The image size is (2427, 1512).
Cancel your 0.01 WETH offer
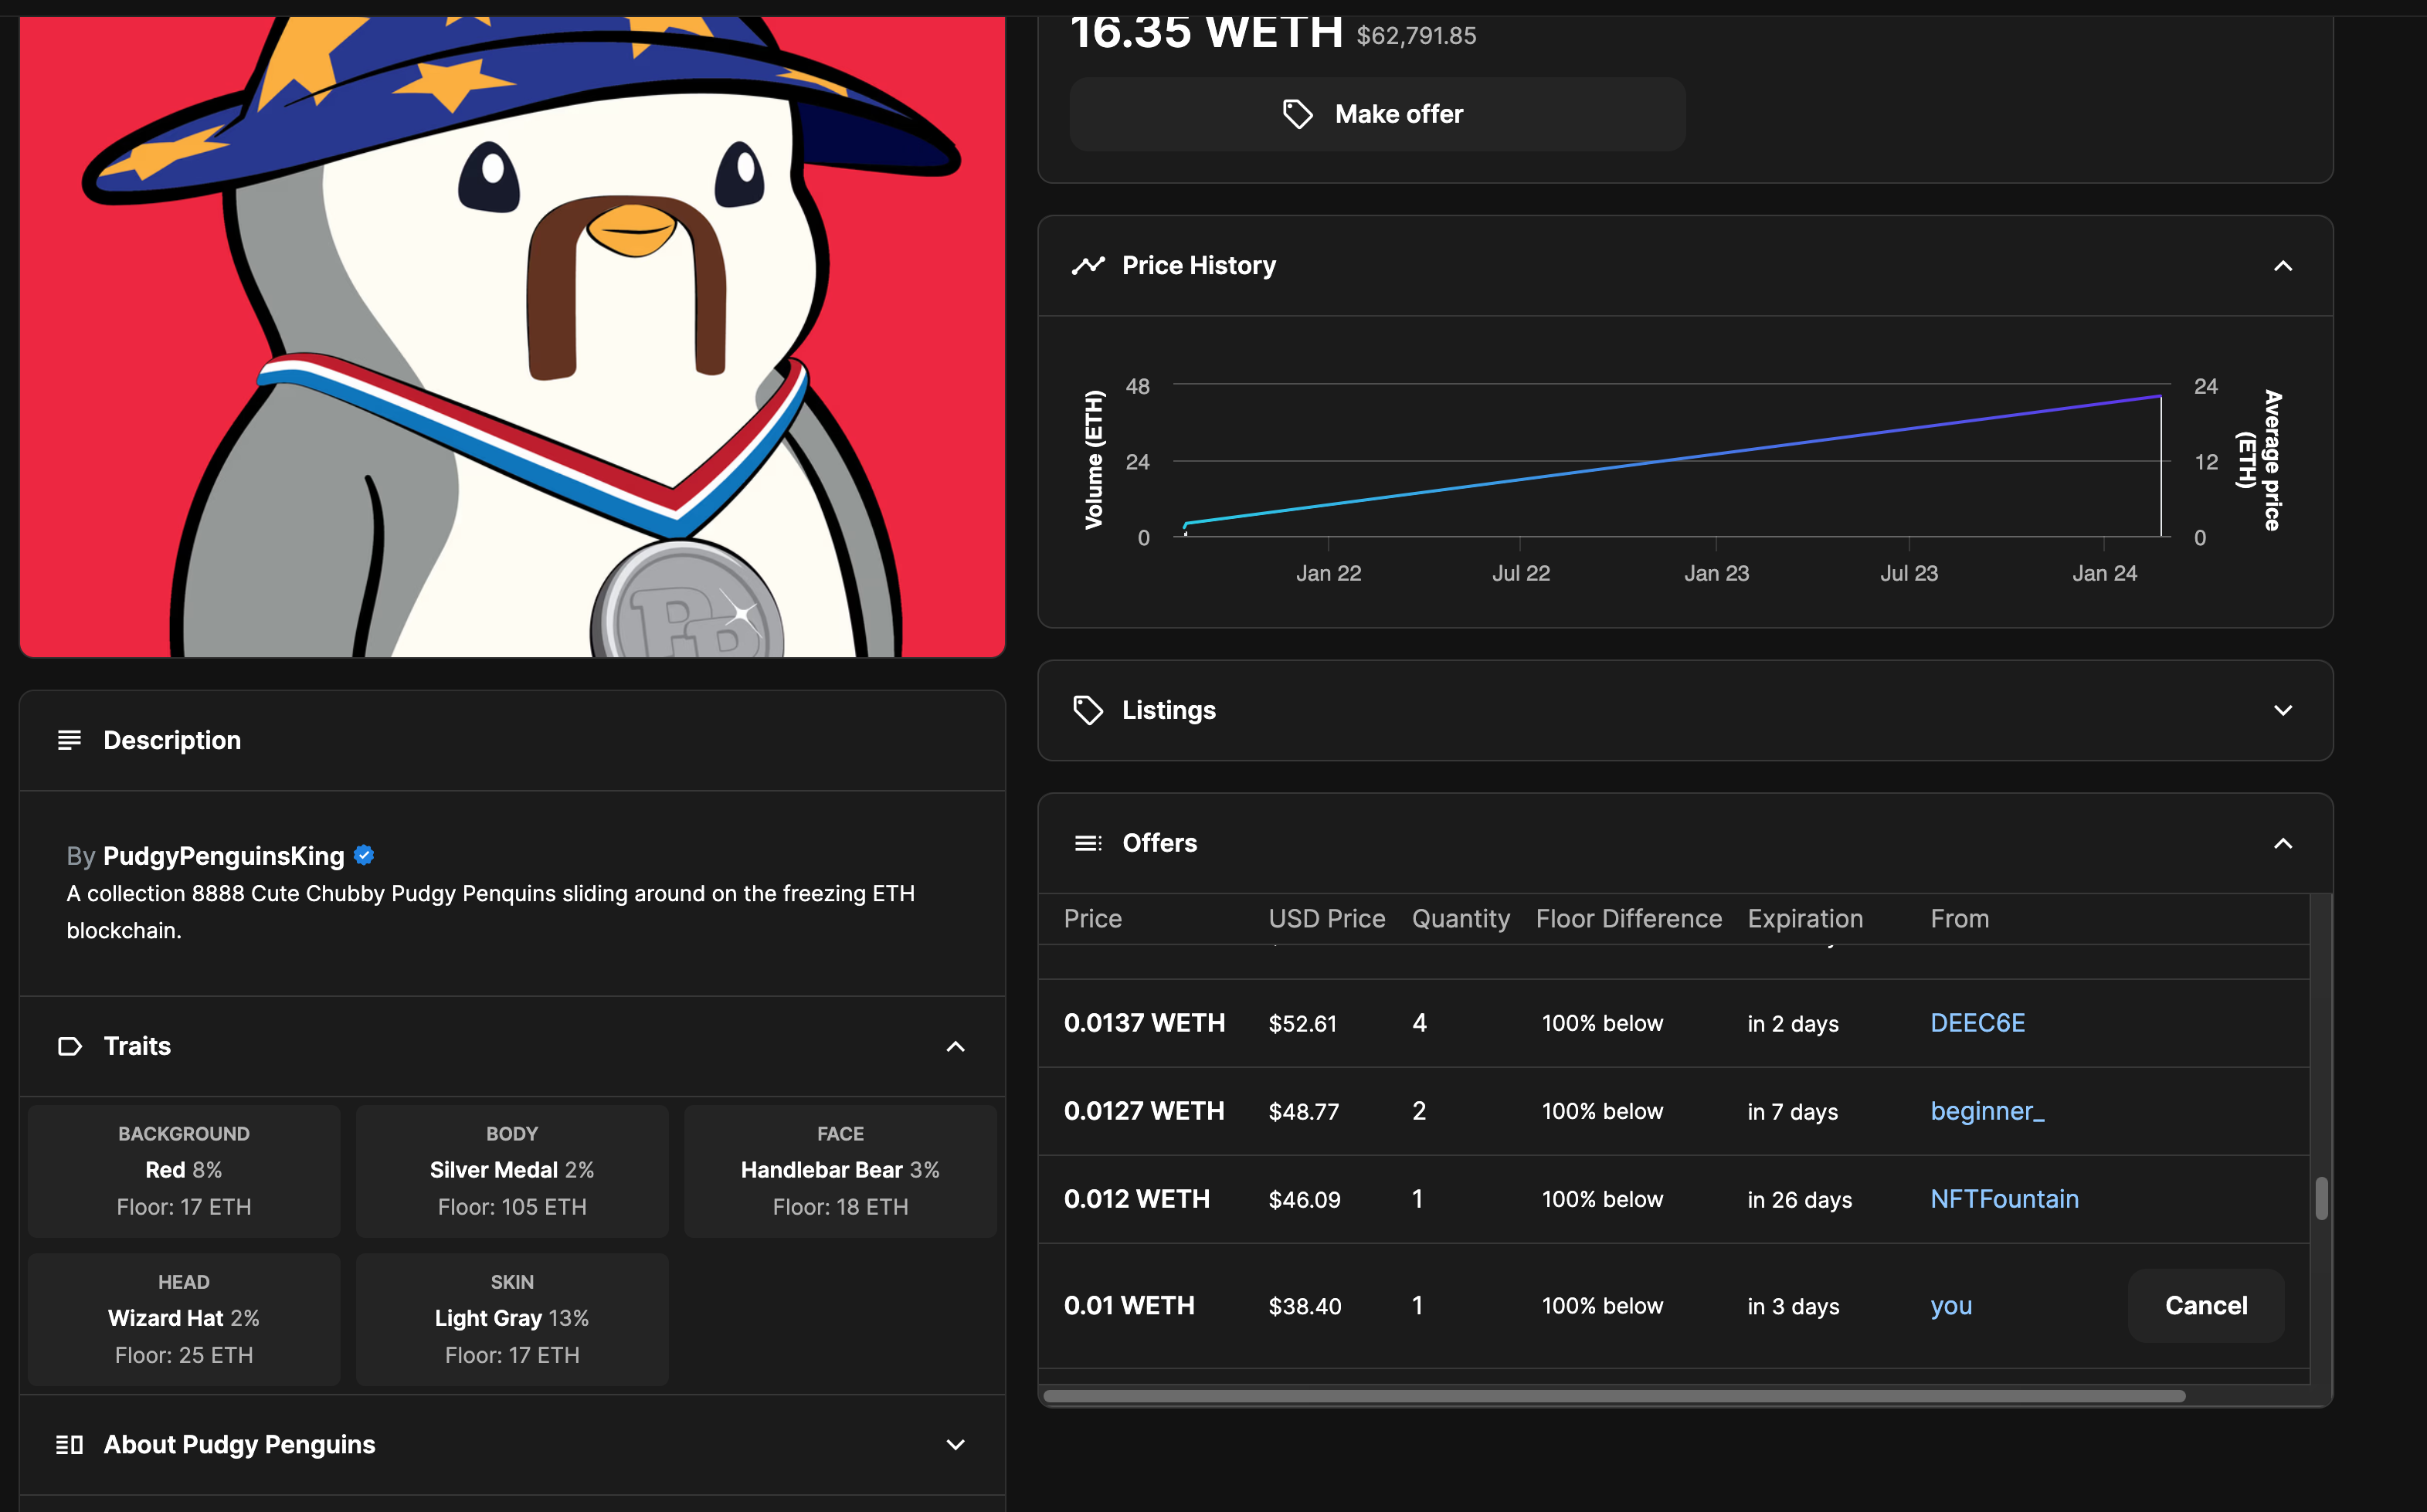[x=2205, y=1305]
